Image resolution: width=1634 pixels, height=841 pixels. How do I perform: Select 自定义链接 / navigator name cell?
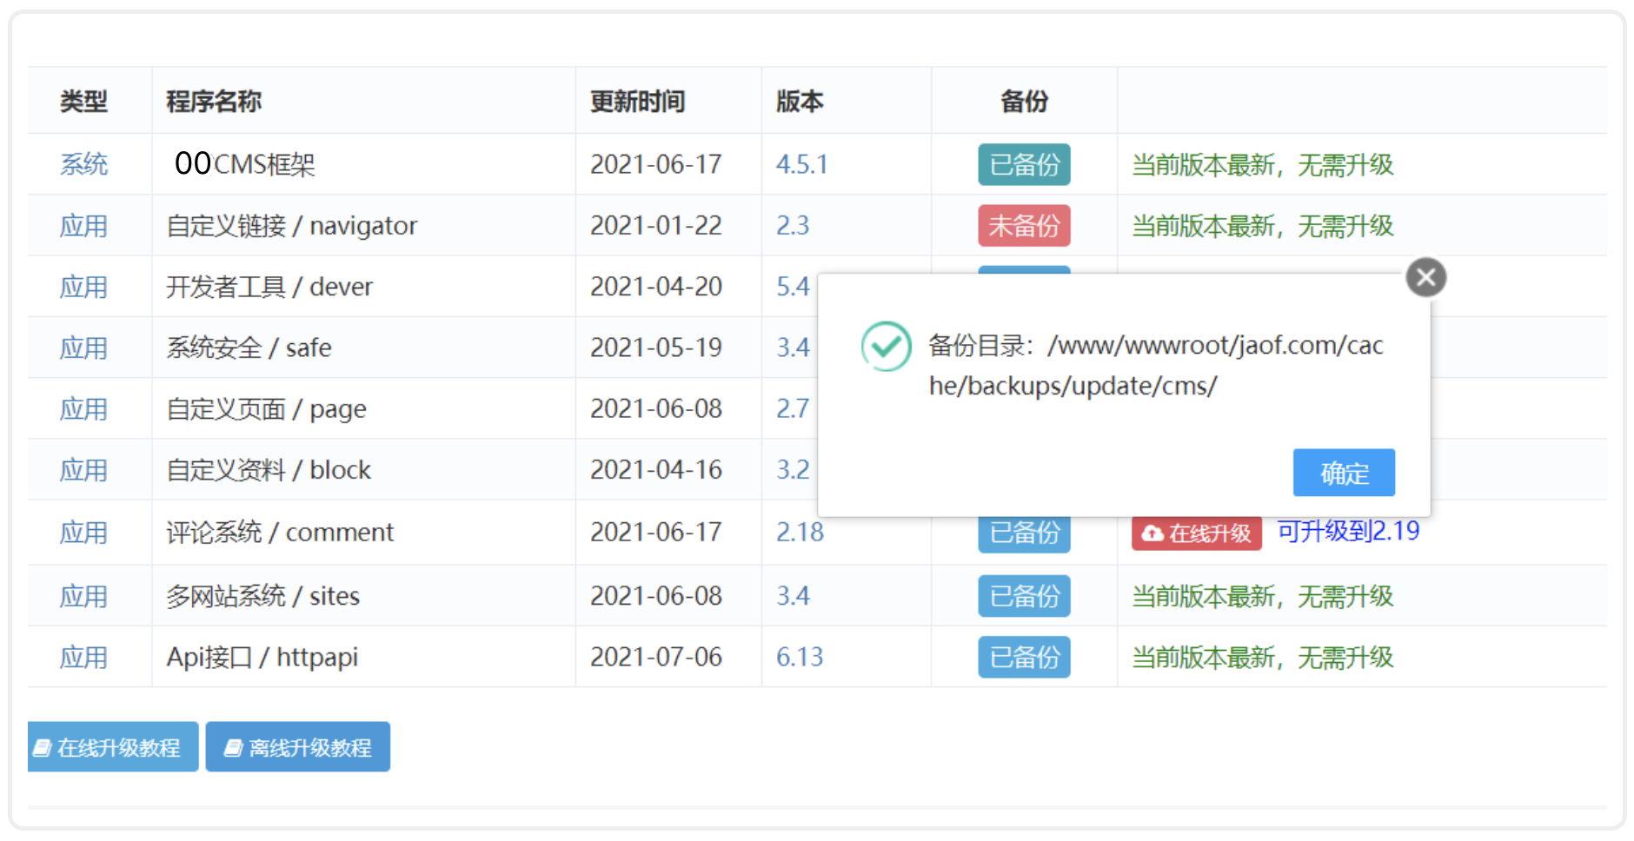click(292, 226)
